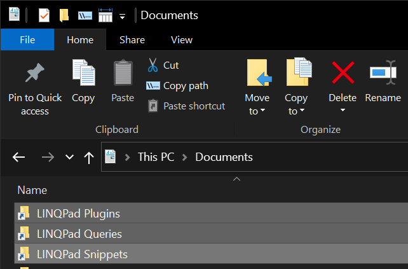Open the Copy to dropdown arrow

click(302, 110)
